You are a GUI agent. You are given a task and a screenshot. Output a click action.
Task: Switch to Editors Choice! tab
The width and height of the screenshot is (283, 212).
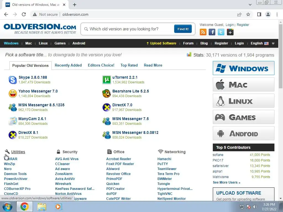(101, 65)
